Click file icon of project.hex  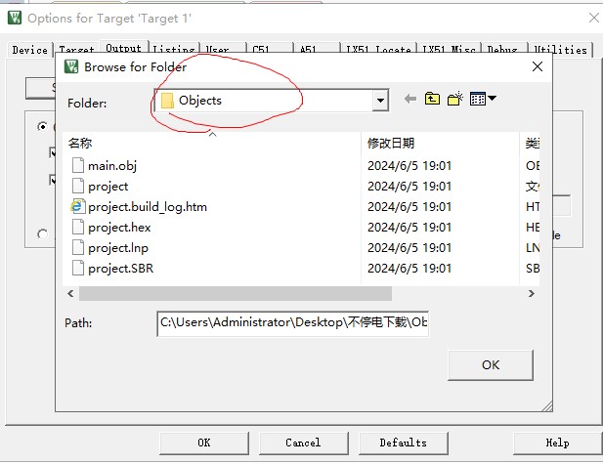[x=78, y=227]
